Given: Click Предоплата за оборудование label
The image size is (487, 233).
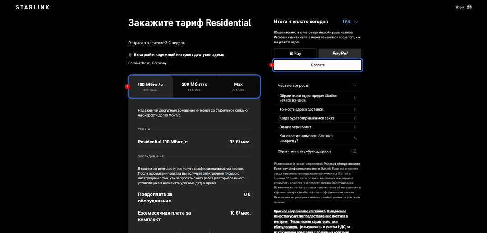Looking at the screenshot, I should pos(155,197).
